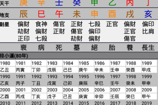
Task: Pick the 庚午 cell below 1985
Action: (x=86, y=70)
